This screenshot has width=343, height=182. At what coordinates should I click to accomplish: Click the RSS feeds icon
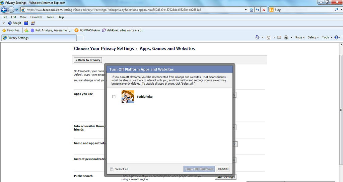pos(269,38)
